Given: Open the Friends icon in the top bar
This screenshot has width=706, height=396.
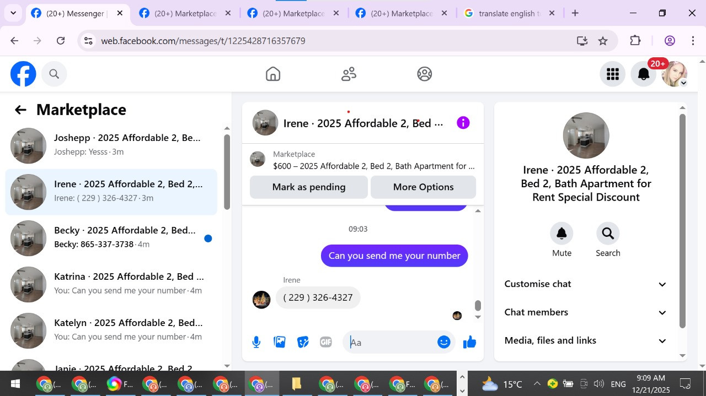Looking at the screenshot, I should [349, 74].
